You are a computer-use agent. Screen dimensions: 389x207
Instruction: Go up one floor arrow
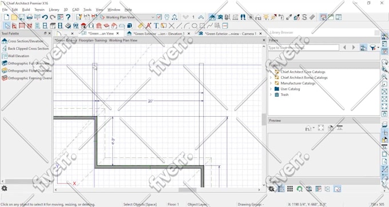201,17
